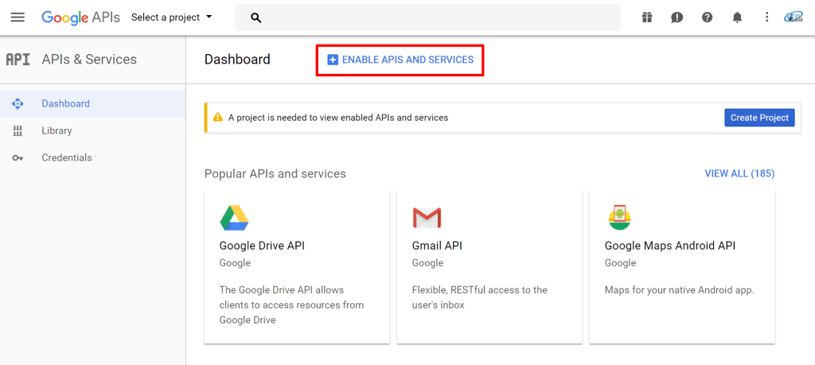The width and height of the screenshot is (815, 365).
Task: Click the Google Drive API logo
Action: (234, 217)
